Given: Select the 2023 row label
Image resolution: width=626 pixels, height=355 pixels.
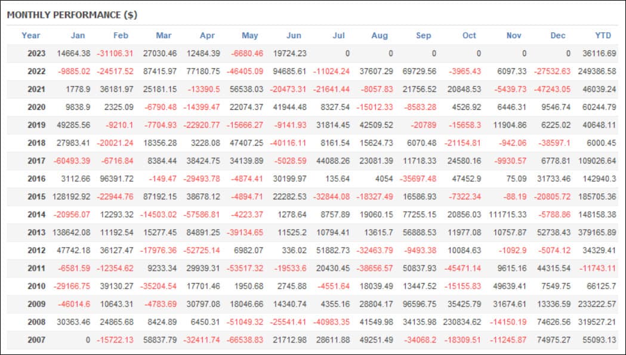Looking at the screenshot, I should coord(36,54).
